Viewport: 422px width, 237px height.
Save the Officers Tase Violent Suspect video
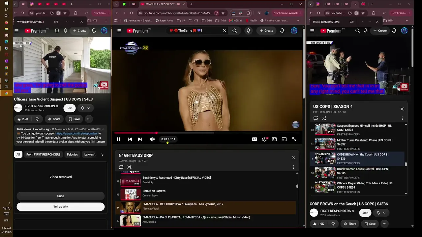click(x=74, y=119)
